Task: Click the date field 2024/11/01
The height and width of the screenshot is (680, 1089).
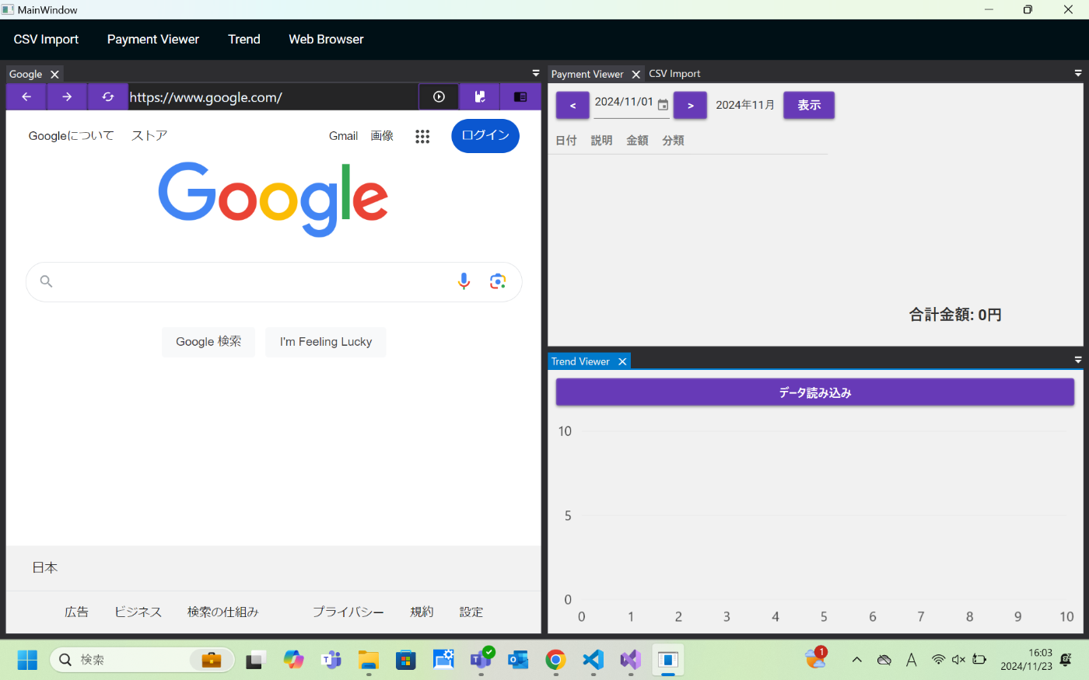Action: [x=624, y=103]
